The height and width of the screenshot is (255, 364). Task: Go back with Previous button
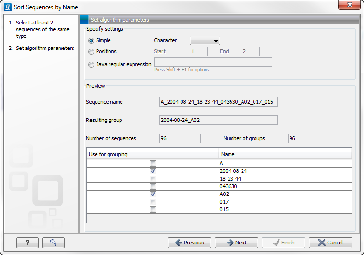click(189, 243)
